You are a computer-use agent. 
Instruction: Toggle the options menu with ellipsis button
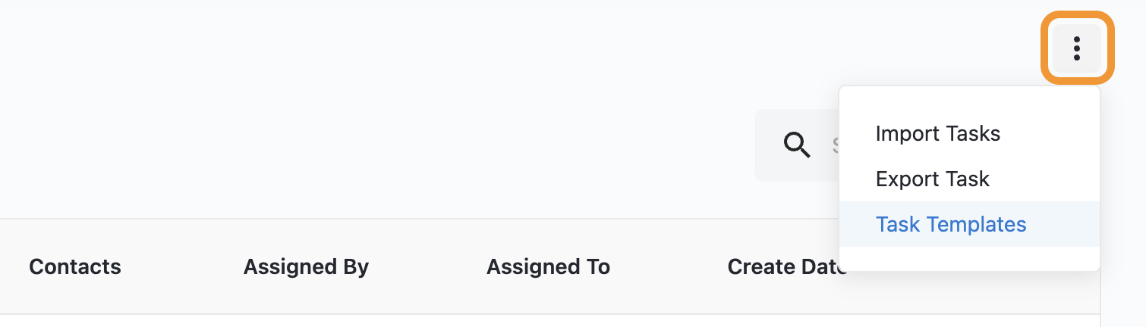[1076, 48]
